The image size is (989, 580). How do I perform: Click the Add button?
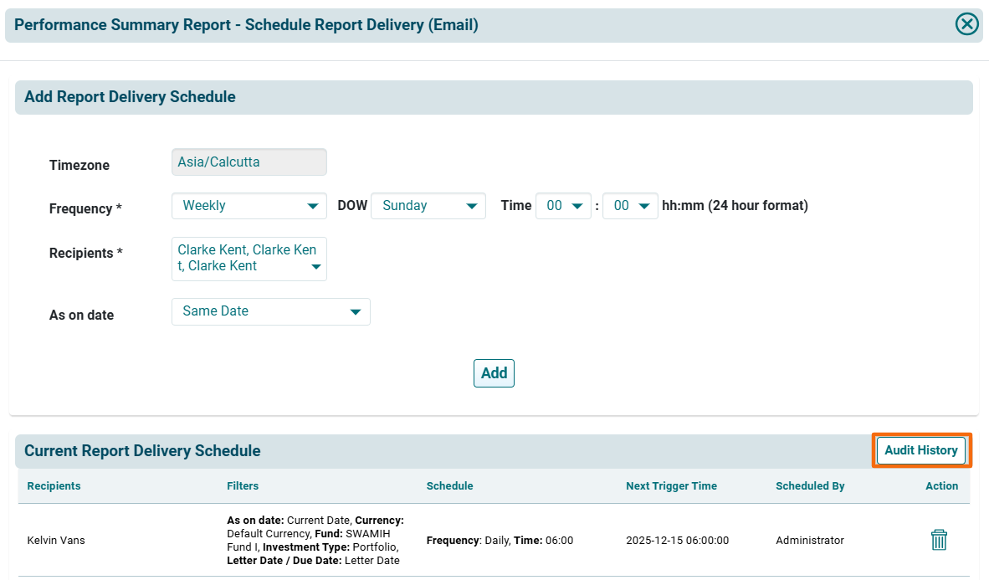(x=494, y=373)
